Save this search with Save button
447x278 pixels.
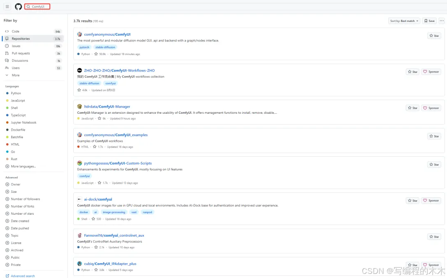tap(429, 21)
